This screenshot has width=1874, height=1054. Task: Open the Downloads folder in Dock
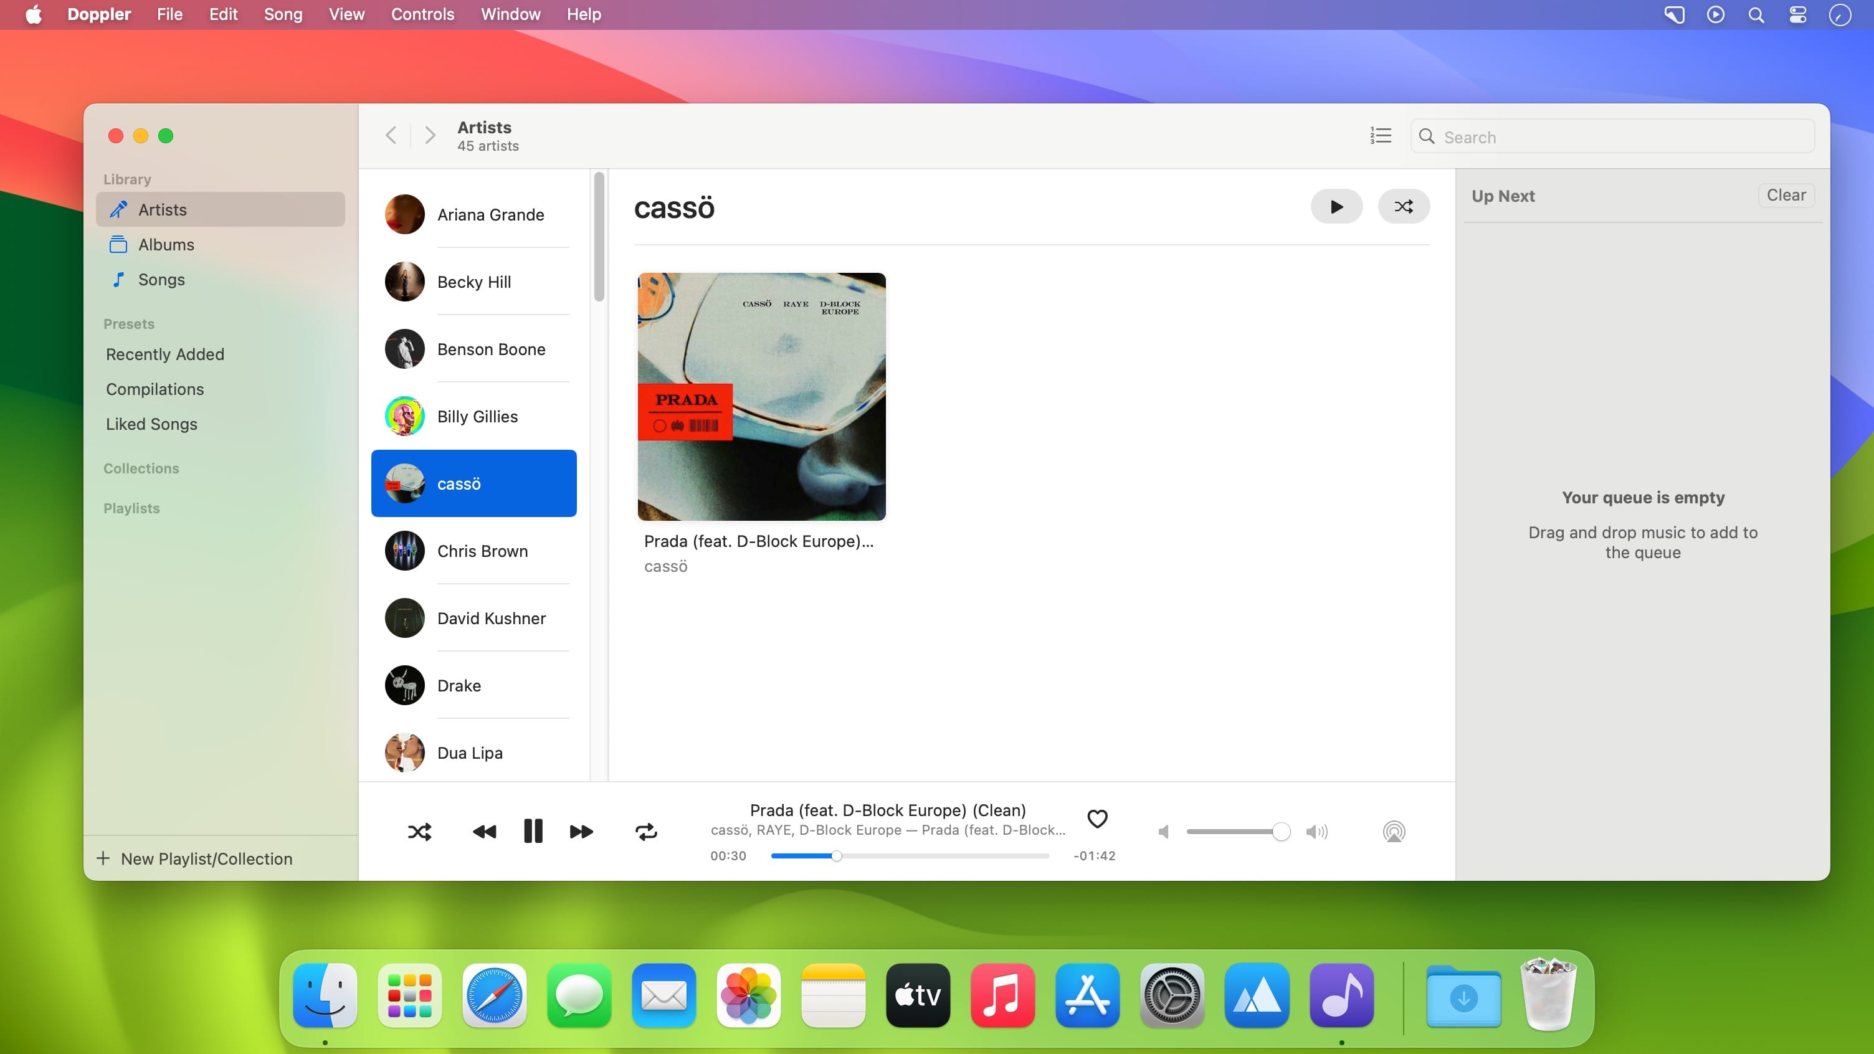1463,996
